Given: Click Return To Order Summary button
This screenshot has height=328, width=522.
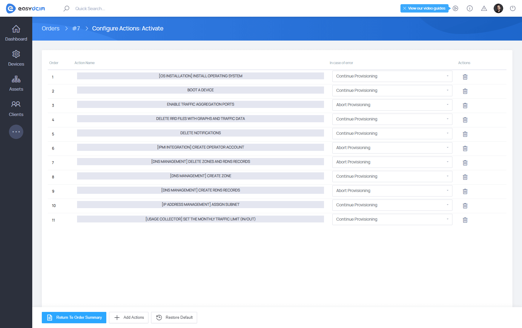Looking at the screenshot, I should pos(74,318).
